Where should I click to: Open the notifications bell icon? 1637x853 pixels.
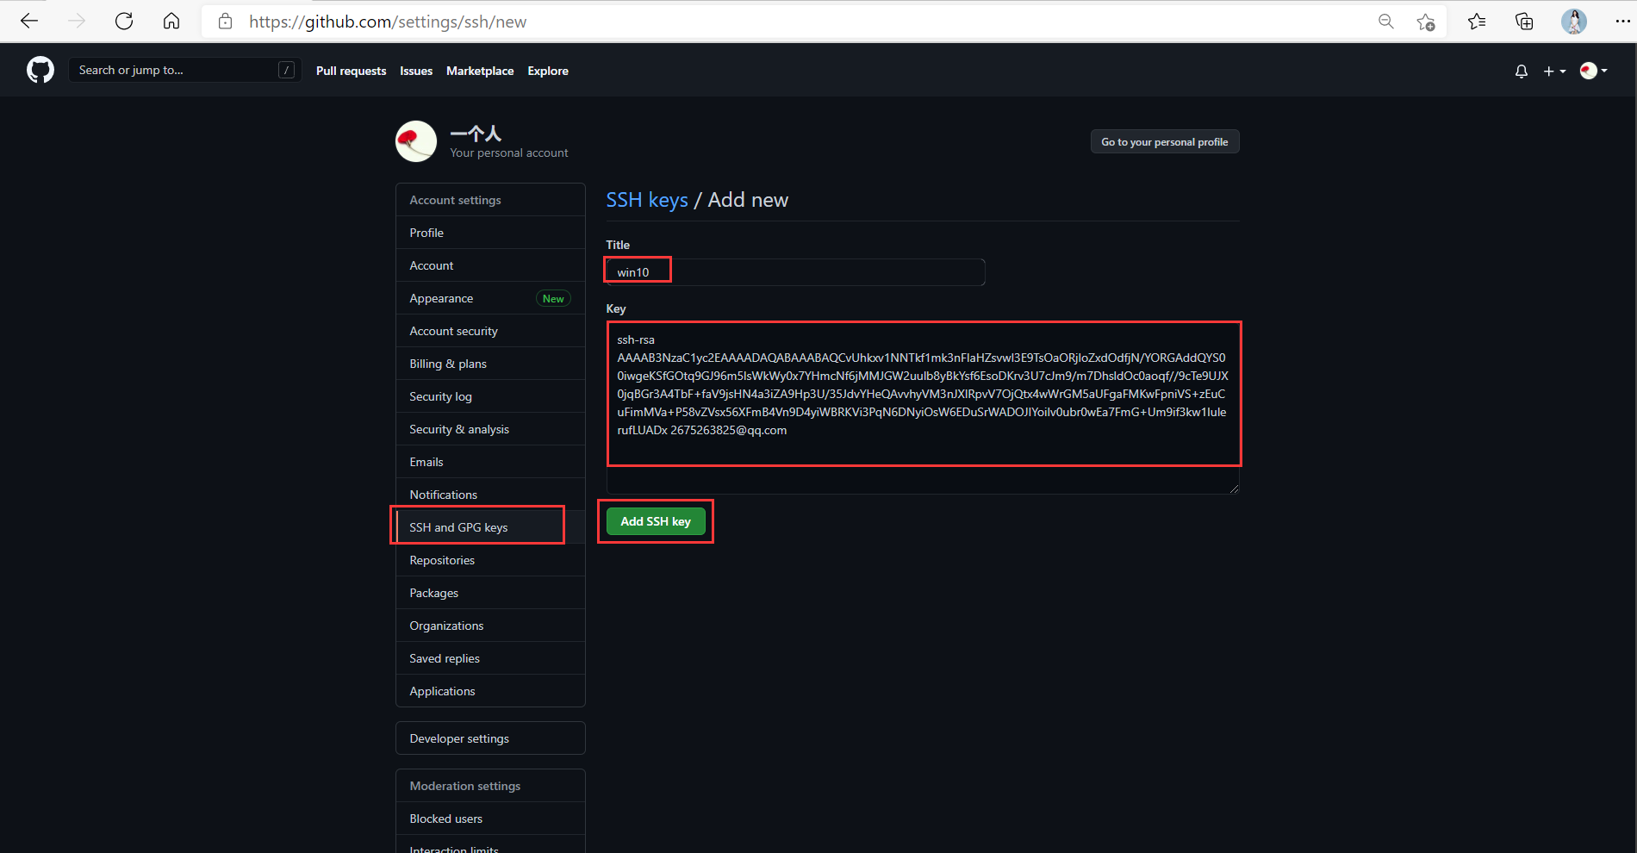coord(1521,72)
